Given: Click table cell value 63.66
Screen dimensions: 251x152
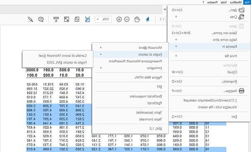Looking at the screenshot, I should click(63, 84).
